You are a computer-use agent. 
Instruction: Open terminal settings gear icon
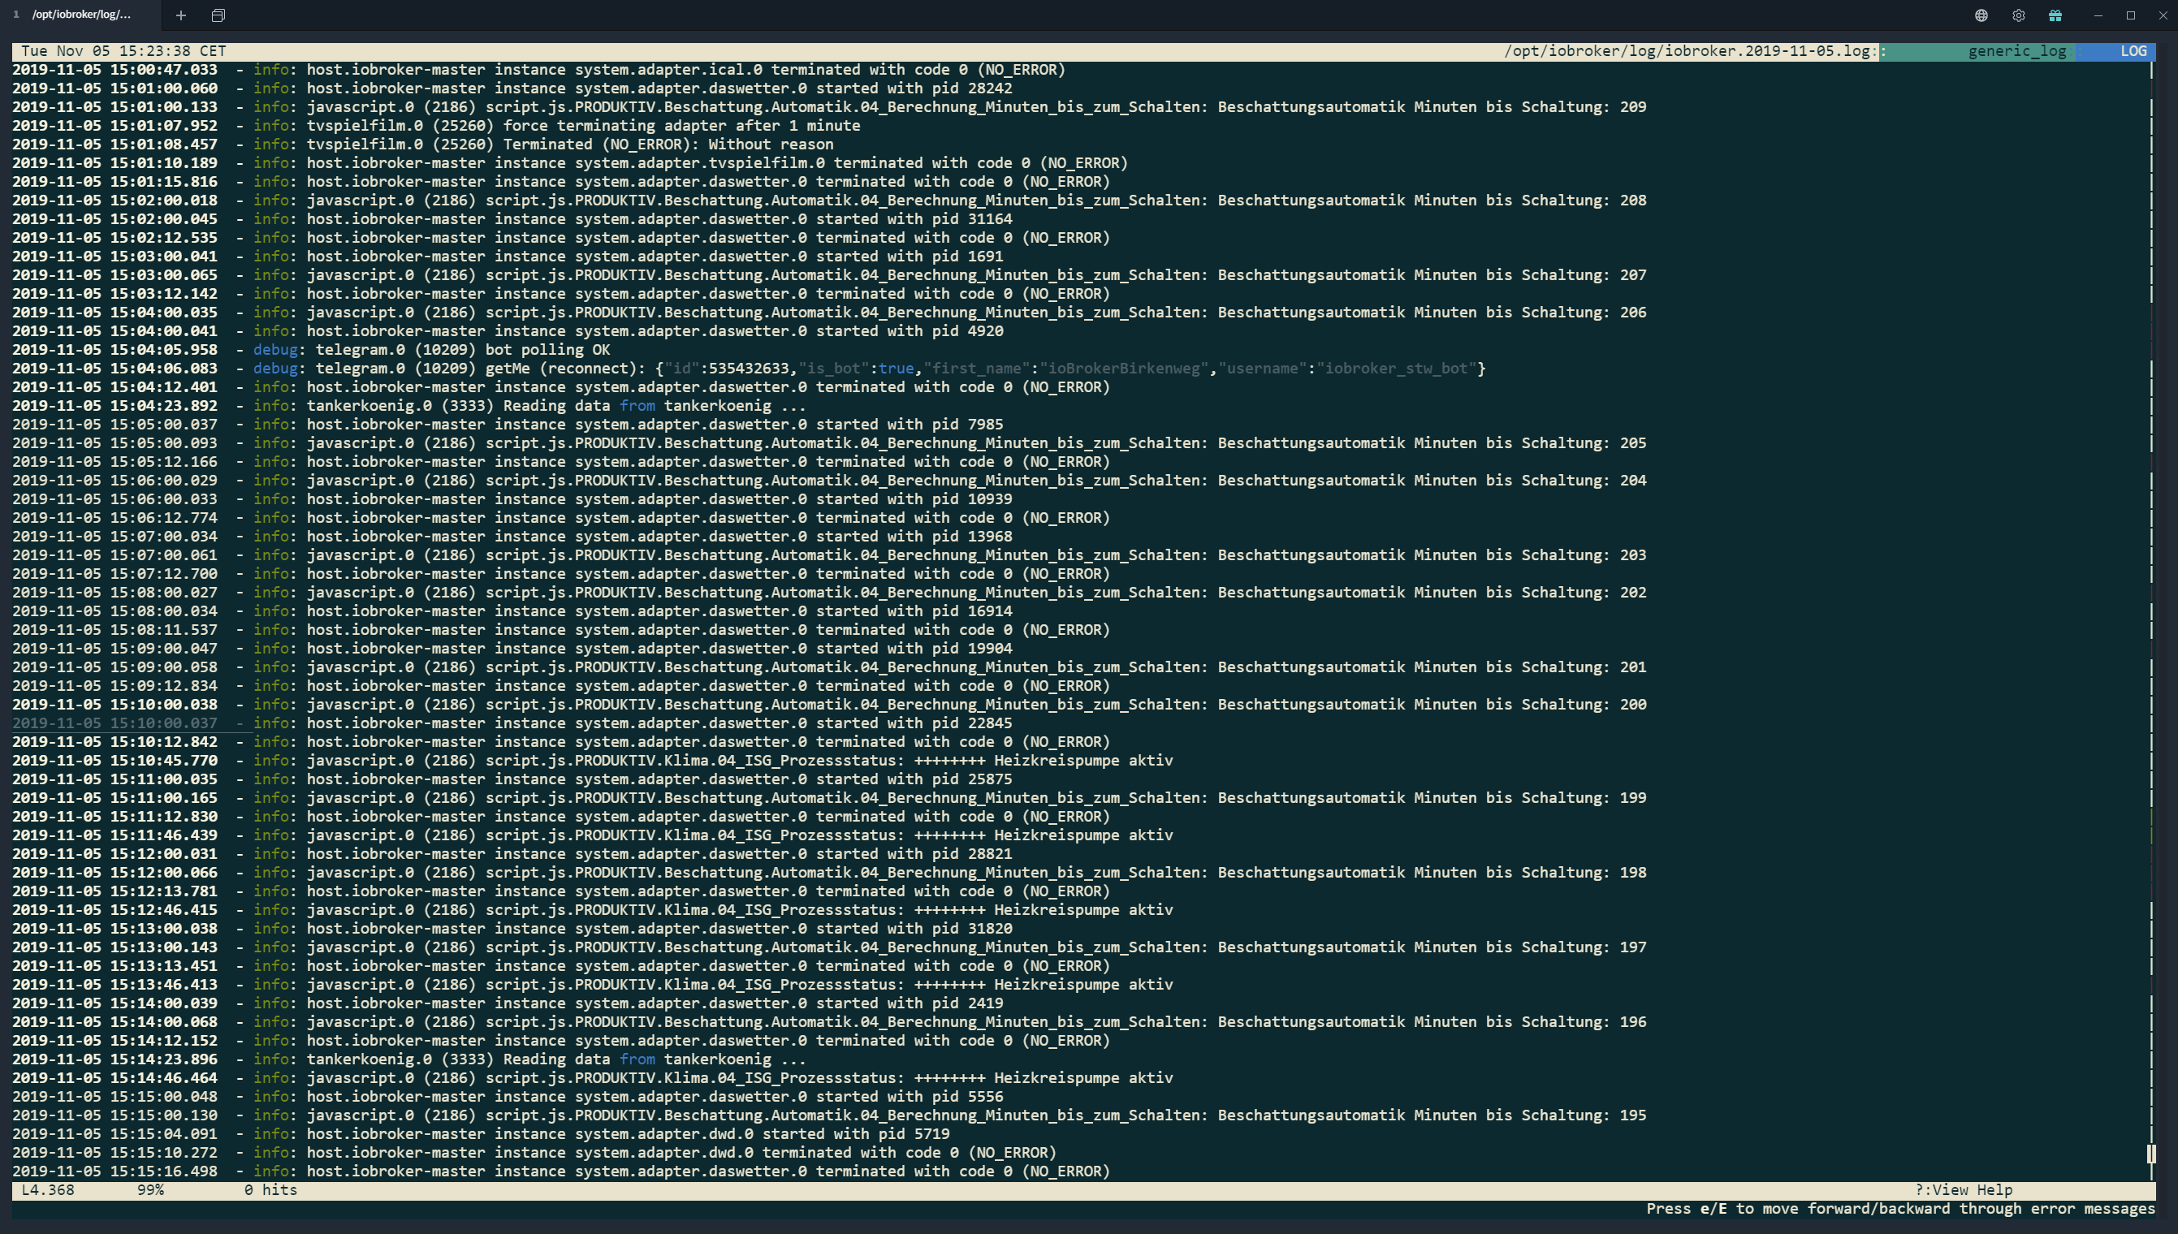[x=2019, y=15]
